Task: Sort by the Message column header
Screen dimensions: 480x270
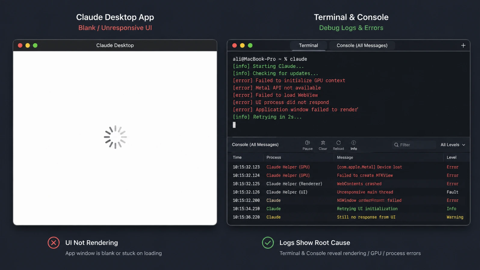Action: 345,157
